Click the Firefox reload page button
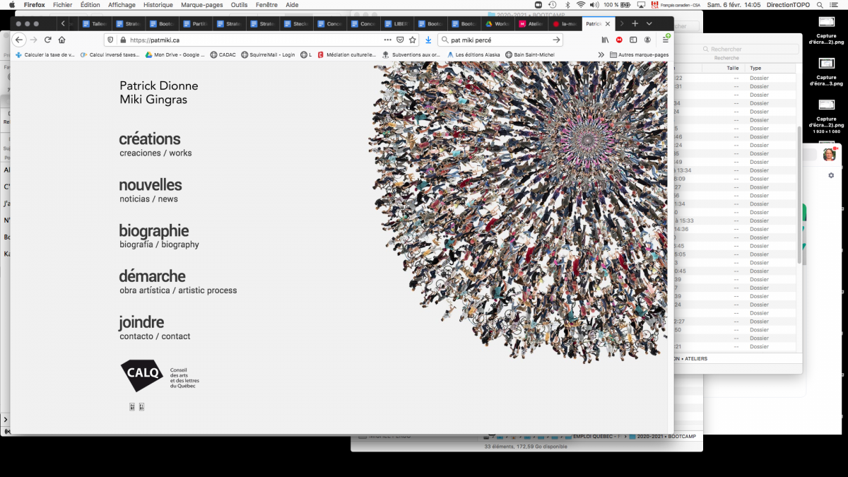Image resolution: width=848 pixels, height=477 pixels. 47,40
